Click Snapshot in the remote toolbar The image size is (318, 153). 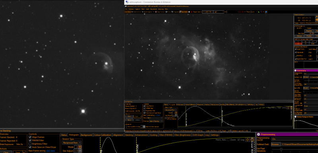click(175, 12)
